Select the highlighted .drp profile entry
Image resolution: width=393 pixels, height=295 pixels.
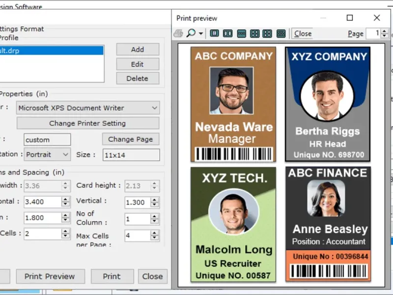point(52,51)
